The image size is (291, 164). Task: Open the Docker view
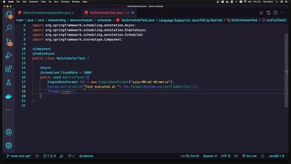(x=9, y=96)
